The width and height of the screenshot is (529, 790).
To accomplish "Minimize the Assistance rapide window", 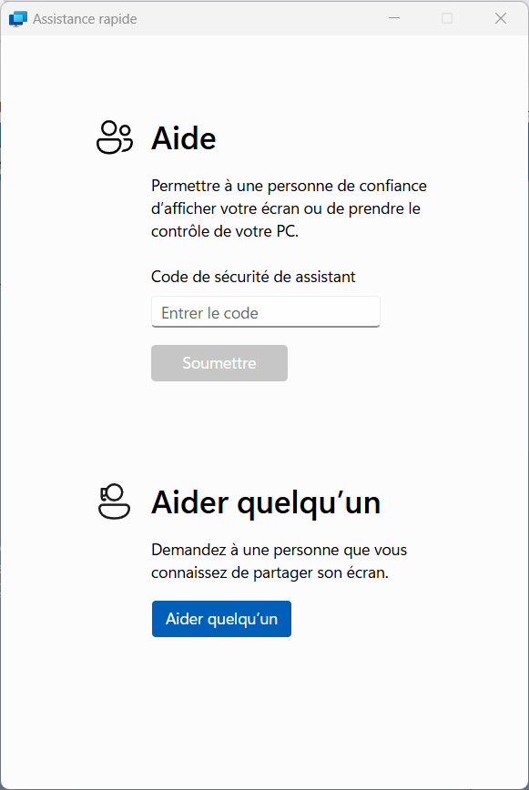I will tap(394, 18).
